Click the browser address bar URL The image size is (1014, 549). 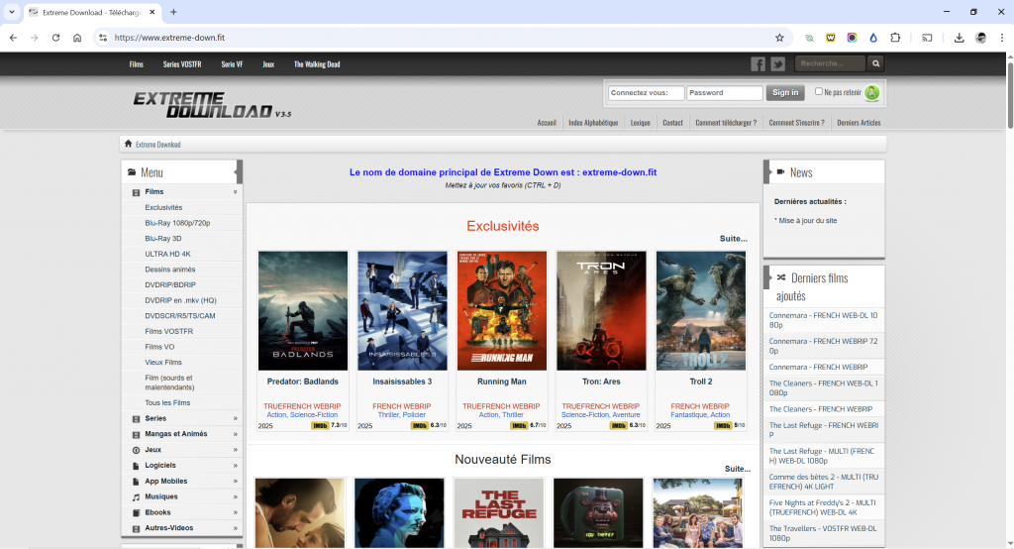coord(169,38)
